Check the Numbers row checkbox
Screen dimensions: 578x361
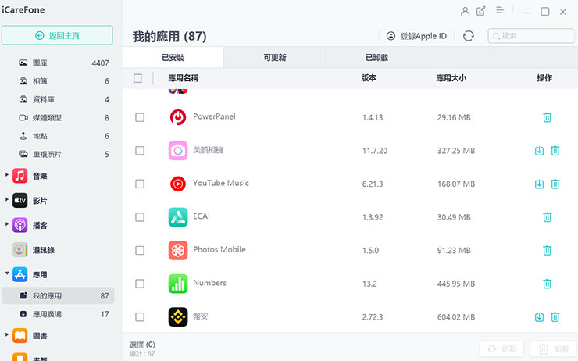pyautogui.click(x=140, y=284)
